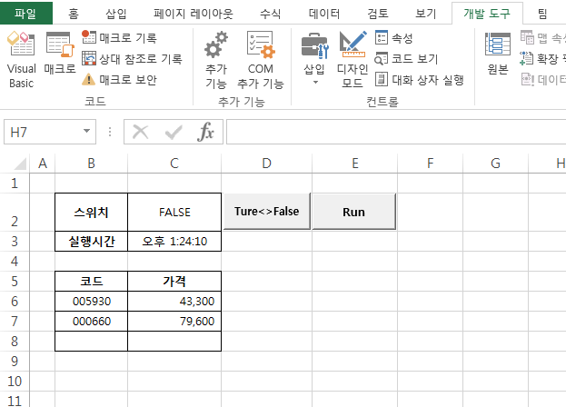Expand the Name Box dropdown arrow
Viewport: 566px width, 407px height.
click(x=86, y=132)
